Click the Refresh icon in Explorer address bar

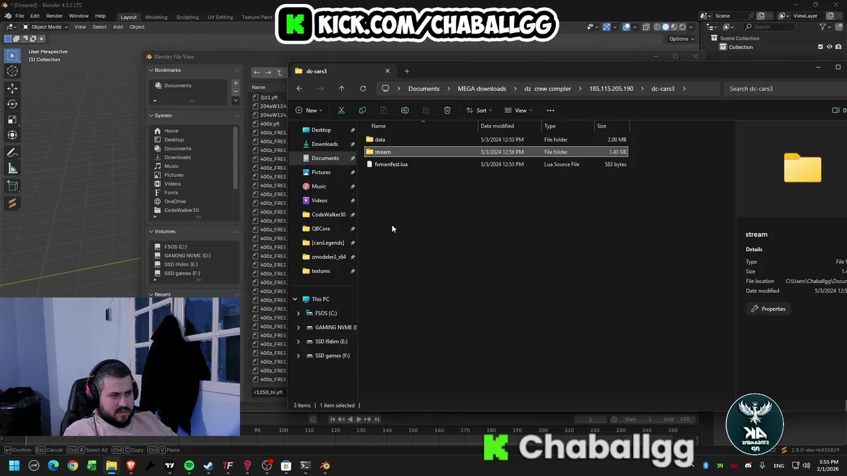click(x=363, y=89)
